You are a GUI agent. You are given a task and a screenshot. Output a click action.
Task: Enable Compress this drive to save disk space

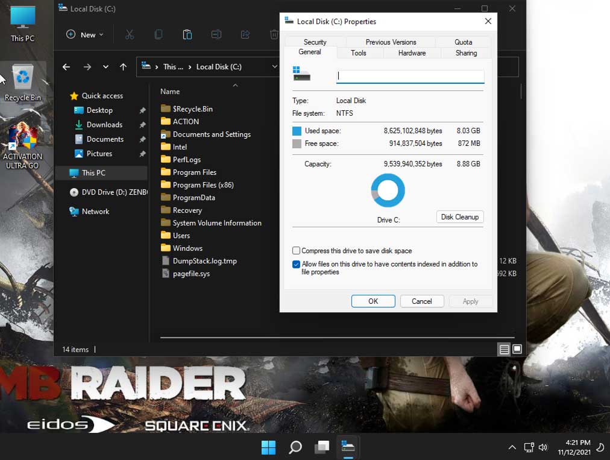[x=296, y=250]
